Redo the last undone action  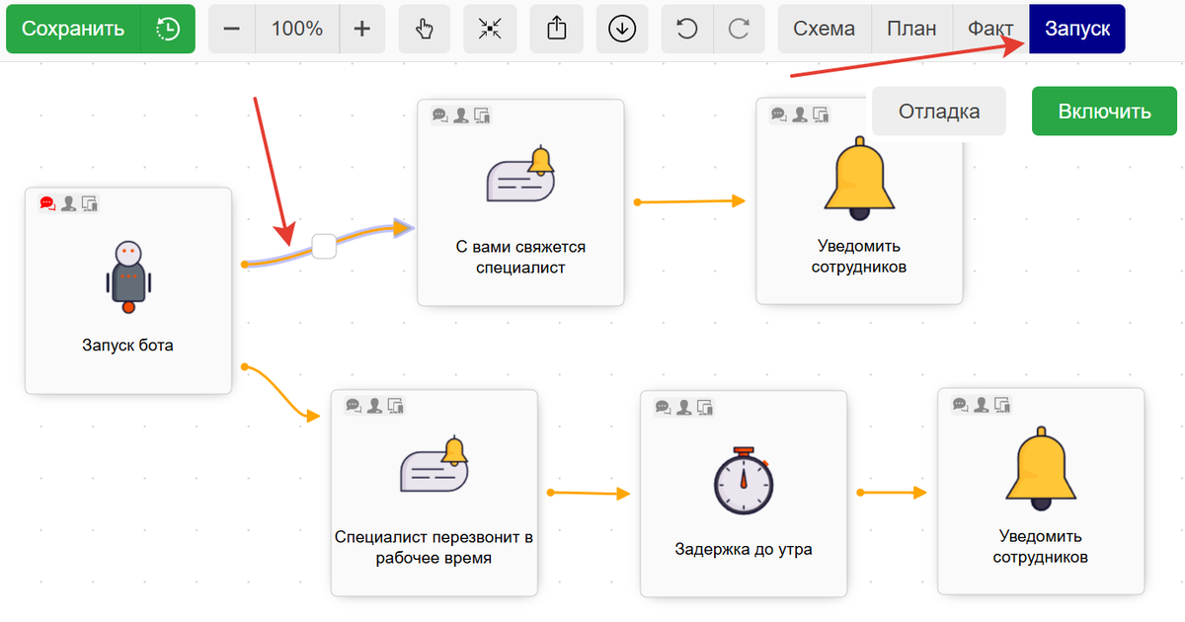(x=738, y=29)
